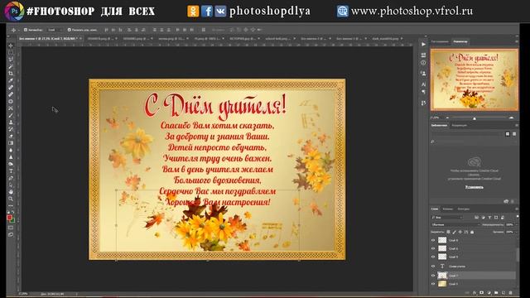
Task: Switch to Гистограмма panel tab
Action: coord(440,41)
